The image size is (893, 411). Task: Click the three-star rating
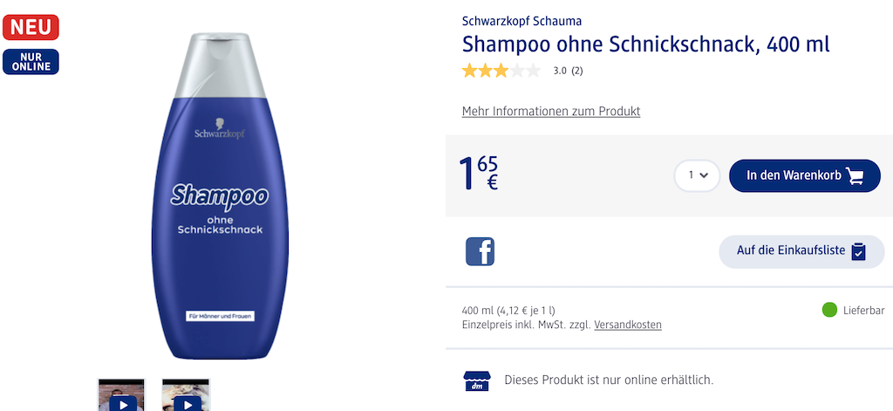coord(501,71)
